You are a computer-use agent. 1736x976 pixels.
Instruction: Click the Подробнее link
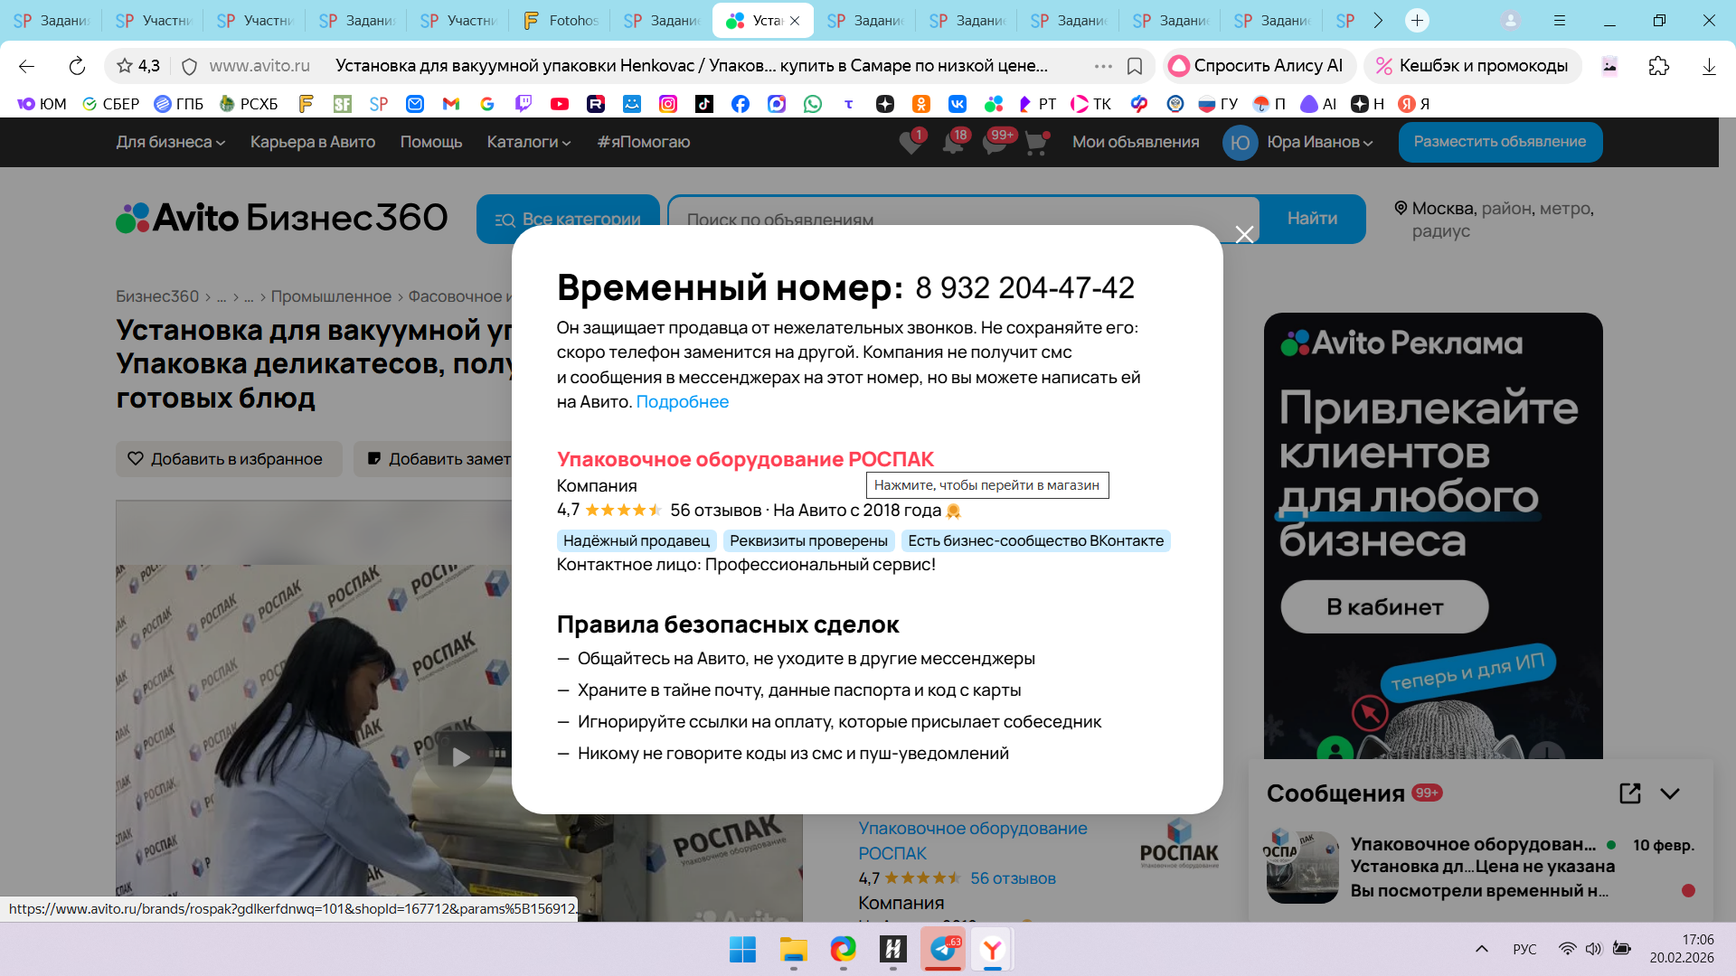(x=682, y=402)
